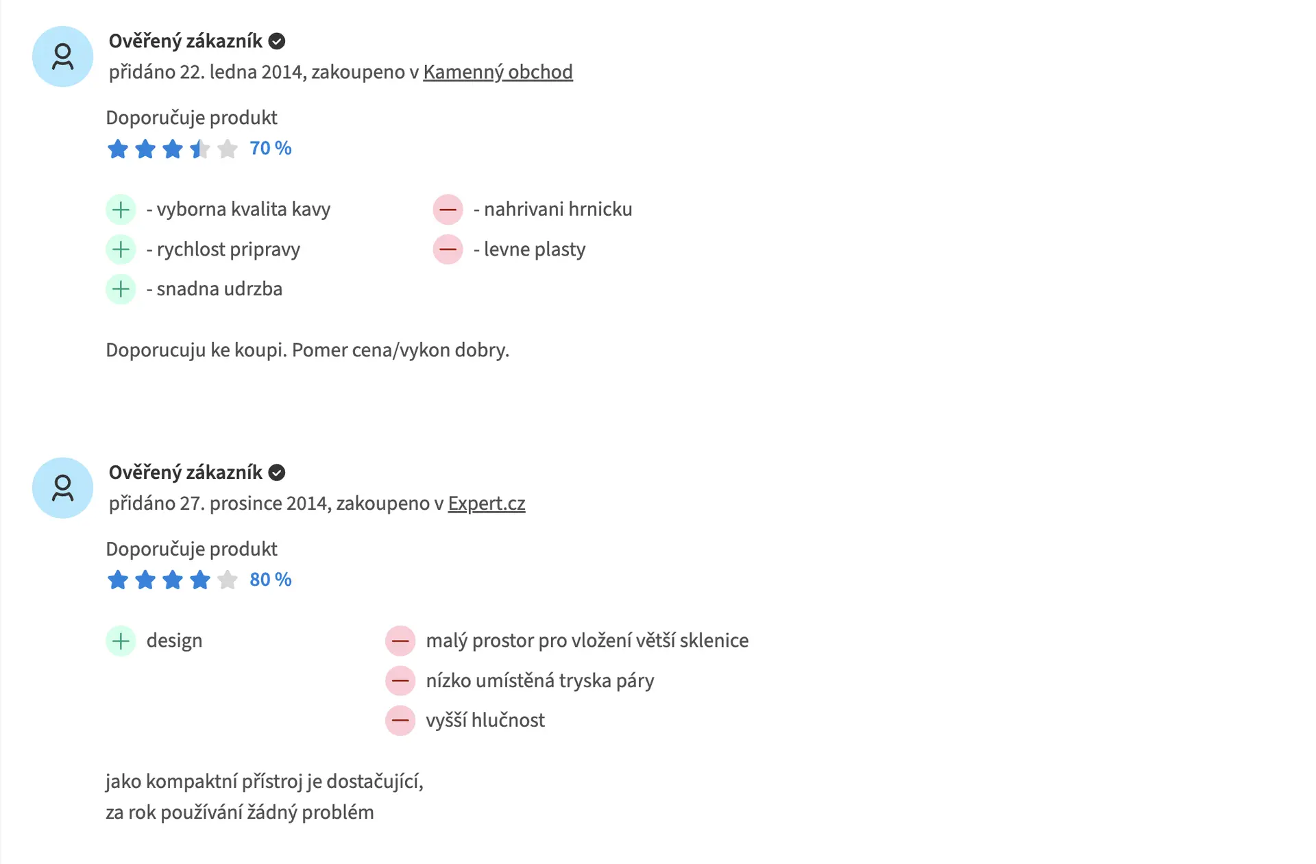Click minus icon beside 'vyšší hlučnost'
The width and height of the screenshot is (1316, 864).
click(400, 721)
